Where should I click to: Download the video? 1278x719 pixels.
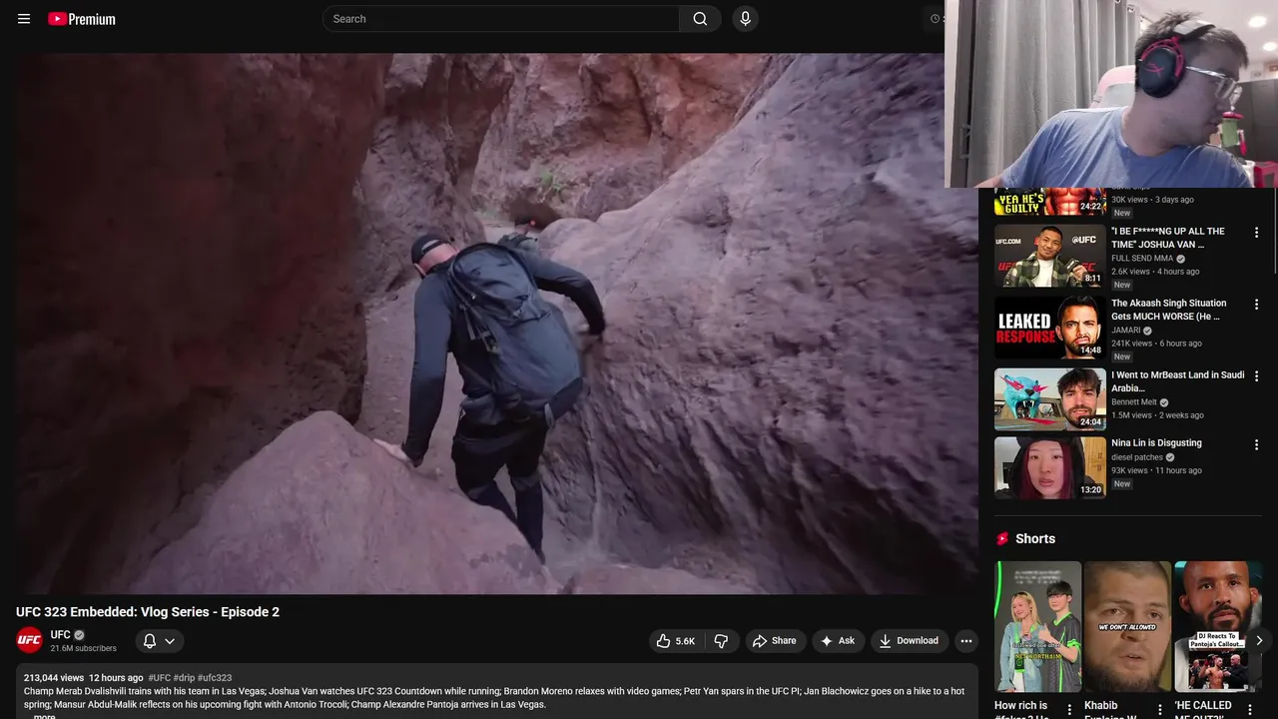click(x=909, y=641)
